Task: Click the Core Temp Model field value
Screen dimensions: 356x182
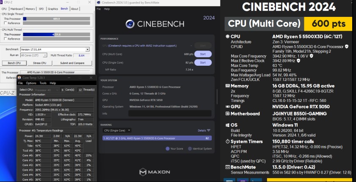Action: (64, 100)
